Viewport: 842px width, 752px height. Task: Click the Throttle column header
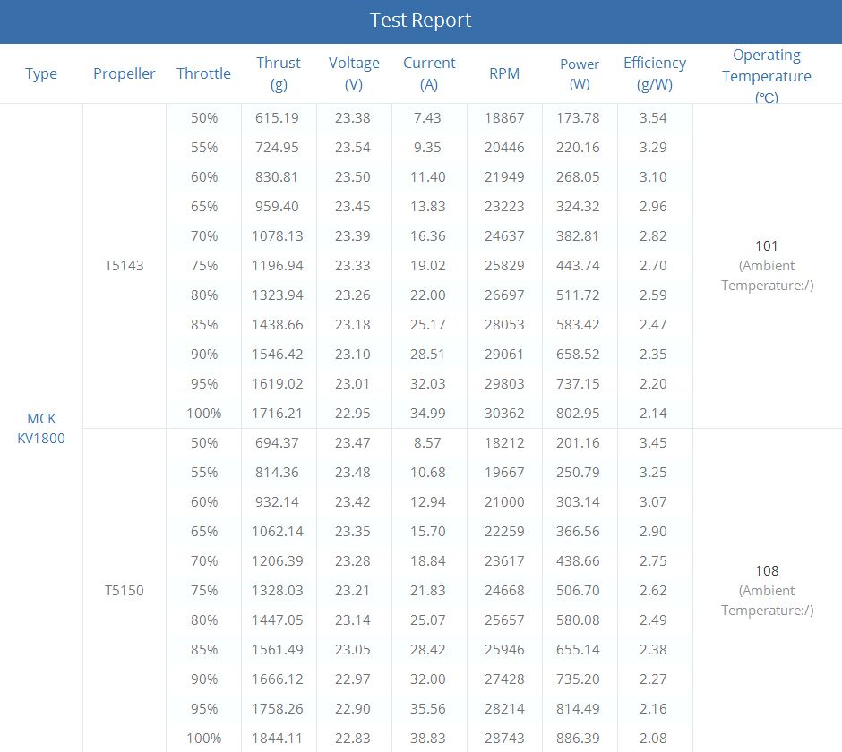click(x=203, y=73)
